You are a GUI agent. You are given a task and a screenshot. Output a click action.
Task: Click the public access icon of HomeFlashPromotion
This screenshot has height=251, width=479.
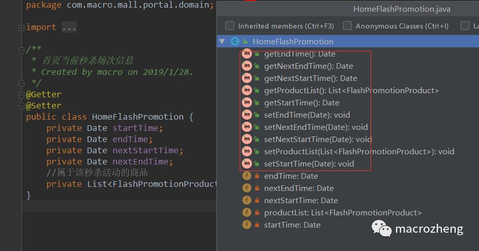245,42
